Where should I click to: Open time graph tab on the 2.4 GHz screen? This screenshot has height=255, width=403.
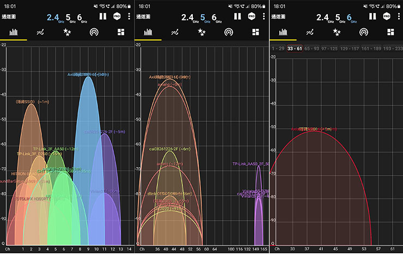(x=40, y=32)
